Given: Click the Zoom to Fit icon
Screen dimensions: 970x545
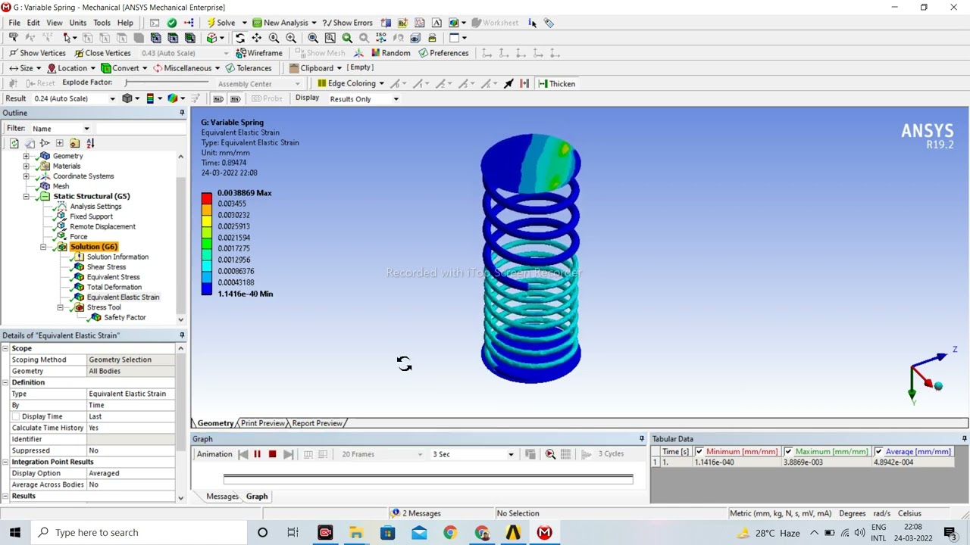Looking at the screenshot, I should point(313,38).
